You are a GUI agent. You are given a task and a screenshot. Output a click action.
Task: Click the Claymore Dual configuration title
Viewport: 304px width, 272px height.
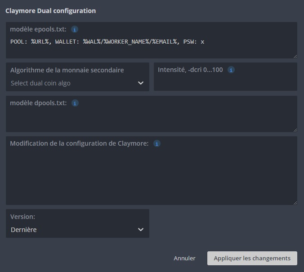pos(51,11)
